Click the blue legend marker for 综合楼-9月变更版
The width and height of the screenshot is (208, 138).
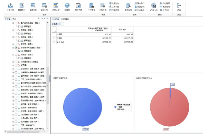pos(115,107)
